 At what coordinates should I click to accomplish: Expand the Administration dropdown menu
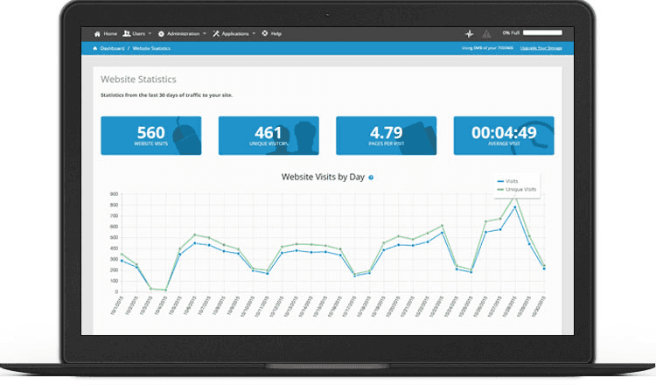coord(185,33)
